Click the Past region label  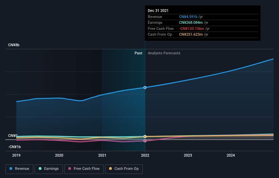click(x=138, y=53)
